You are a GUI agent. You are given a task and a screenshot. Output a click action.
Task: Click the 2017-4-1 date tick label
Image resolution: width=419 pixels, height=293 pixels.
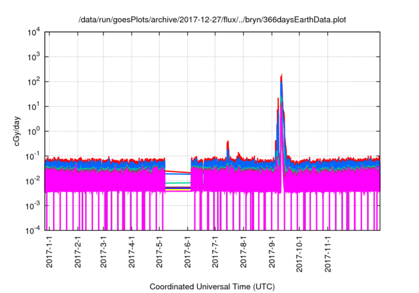point(133,252)
